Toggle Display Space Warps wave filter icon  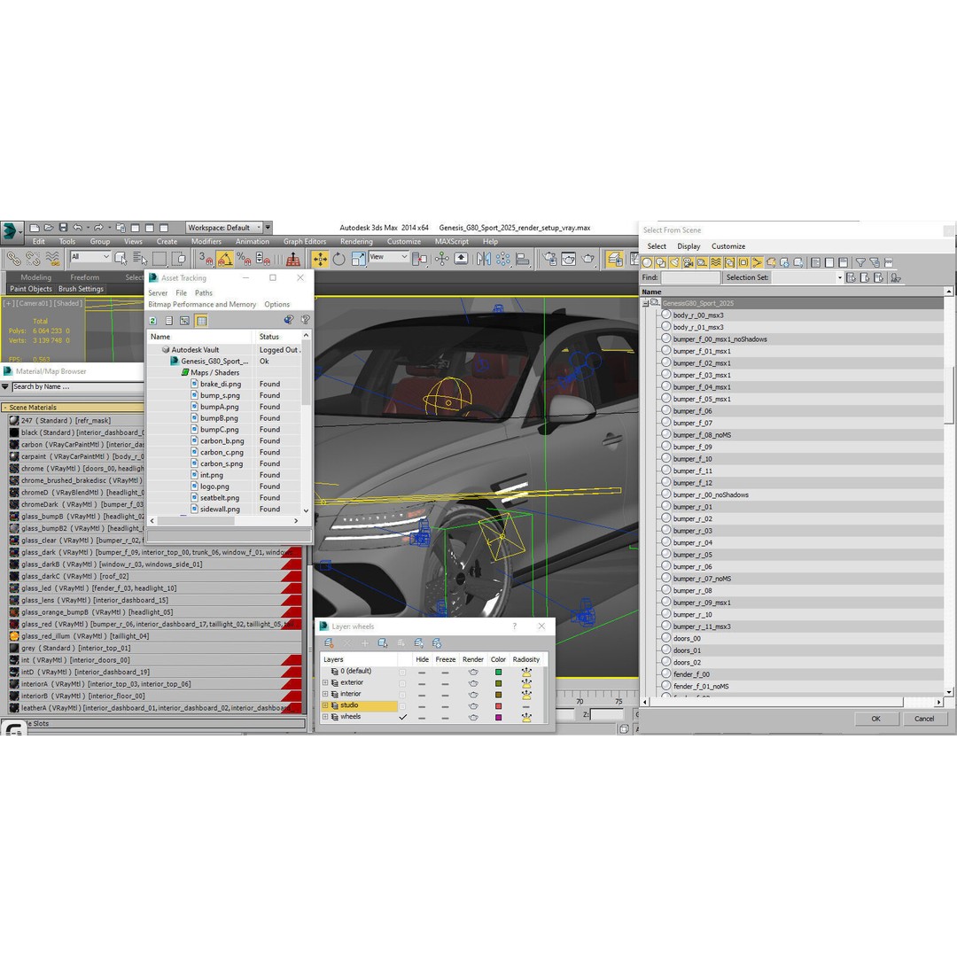pos(716,262)
